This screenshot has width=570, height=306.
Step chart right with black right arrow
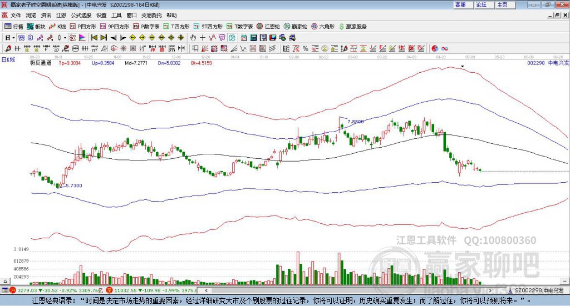[123, 38]
